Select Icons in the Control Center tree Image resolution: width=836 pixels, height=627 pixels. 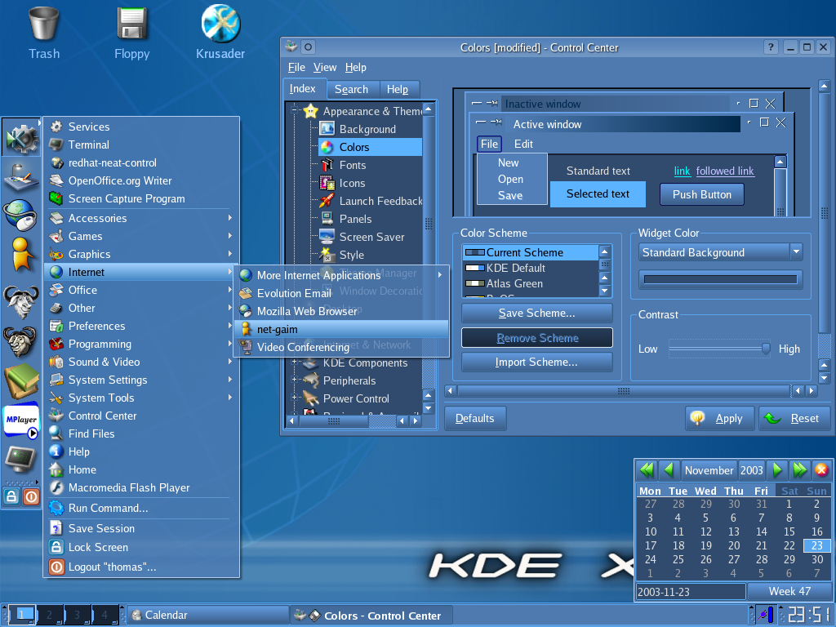pos(352,184)
